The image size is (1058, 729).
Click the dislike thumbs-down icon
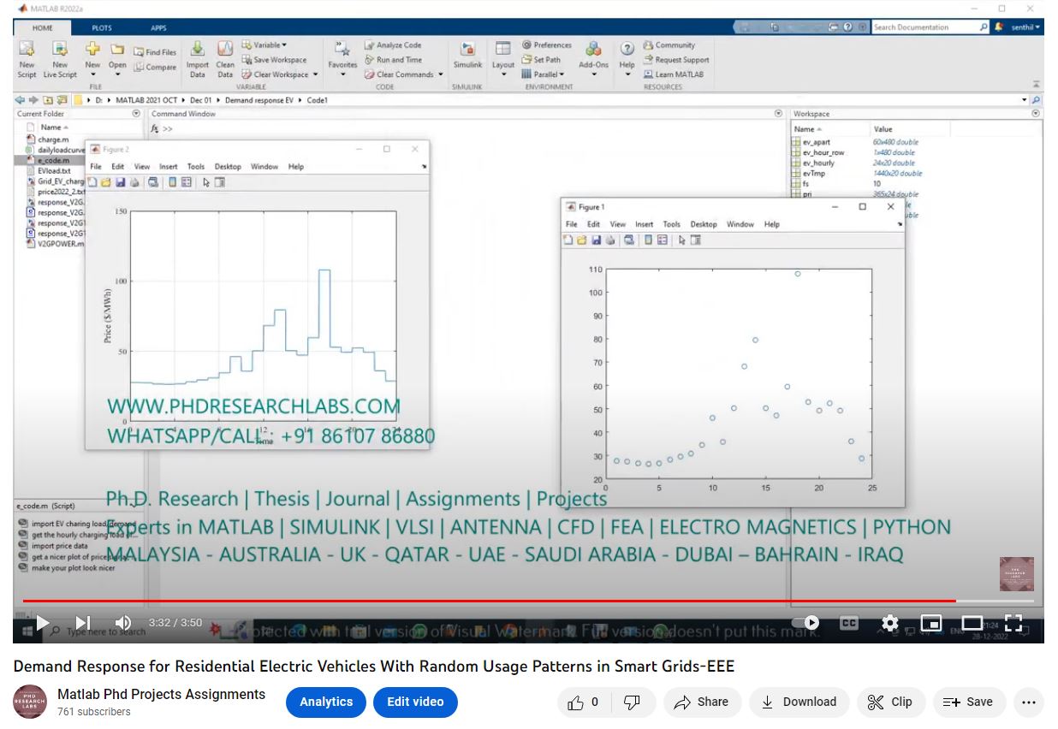tap(632, 702)
